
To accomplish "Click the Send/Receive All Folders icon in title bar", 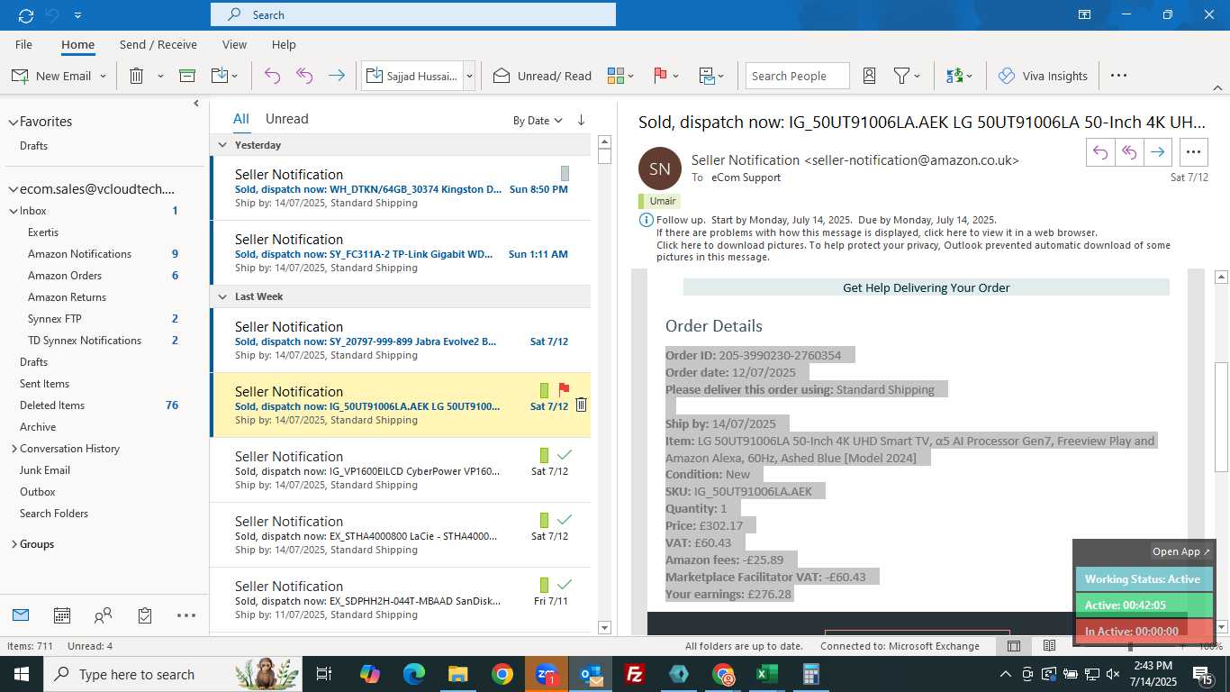I will 25,14.
